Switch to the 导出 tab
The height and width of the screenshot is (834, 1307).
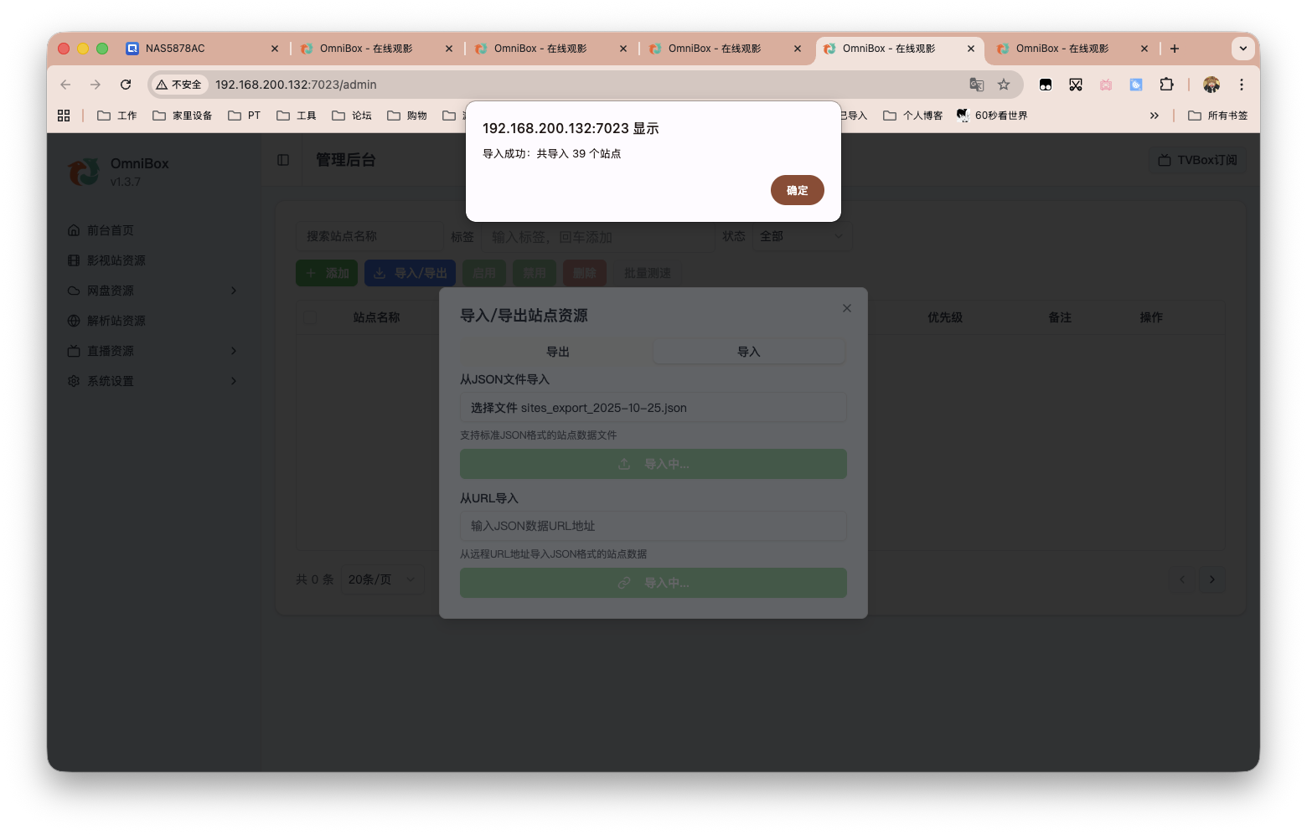556,351
